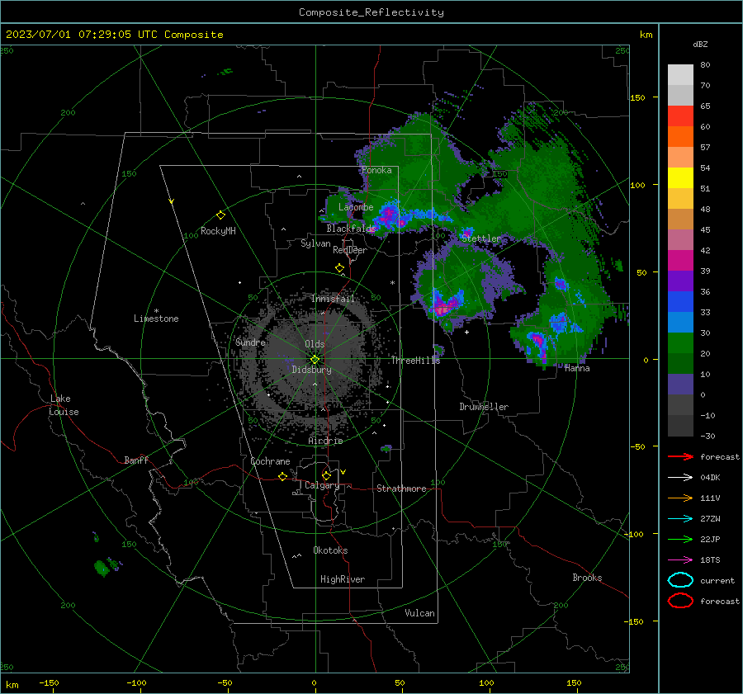Viewport: 743px width, 694px height.
Task: Click the Blackfalds label
Action: 351,229
